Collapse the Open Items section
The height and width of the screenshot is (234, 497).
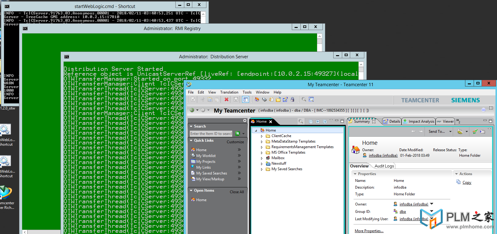(x=191, y=190)
